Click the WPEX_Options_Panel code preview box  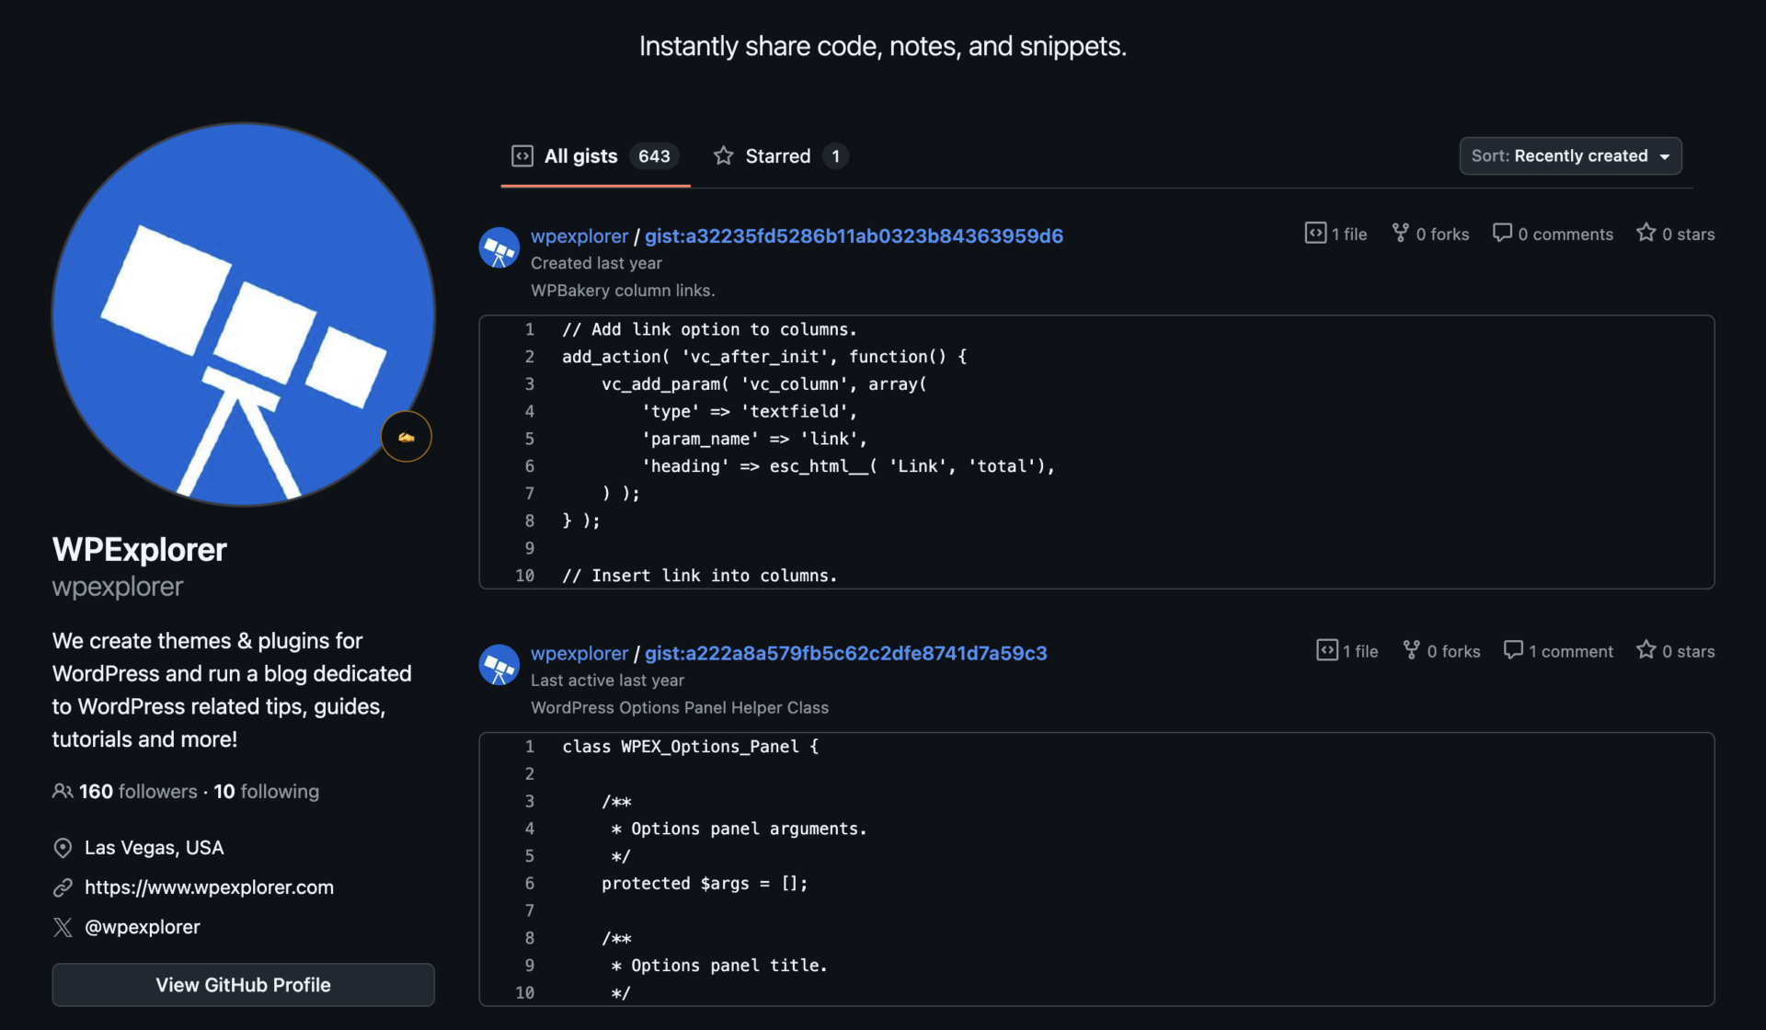[1096, 869]
